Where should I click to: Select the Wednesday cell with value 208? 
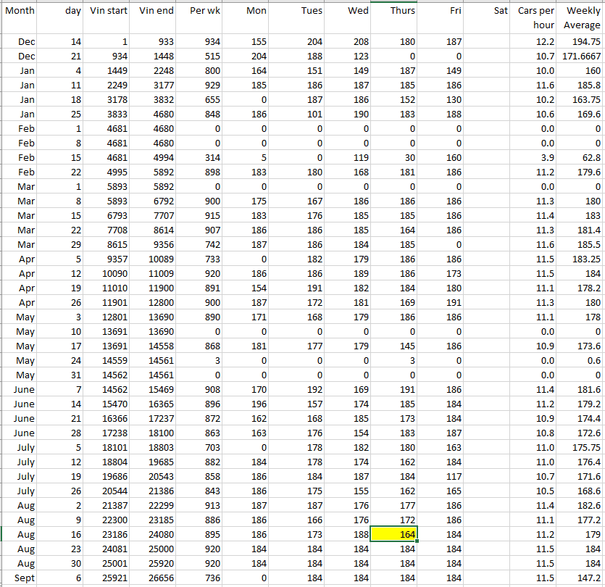(347, 42)
